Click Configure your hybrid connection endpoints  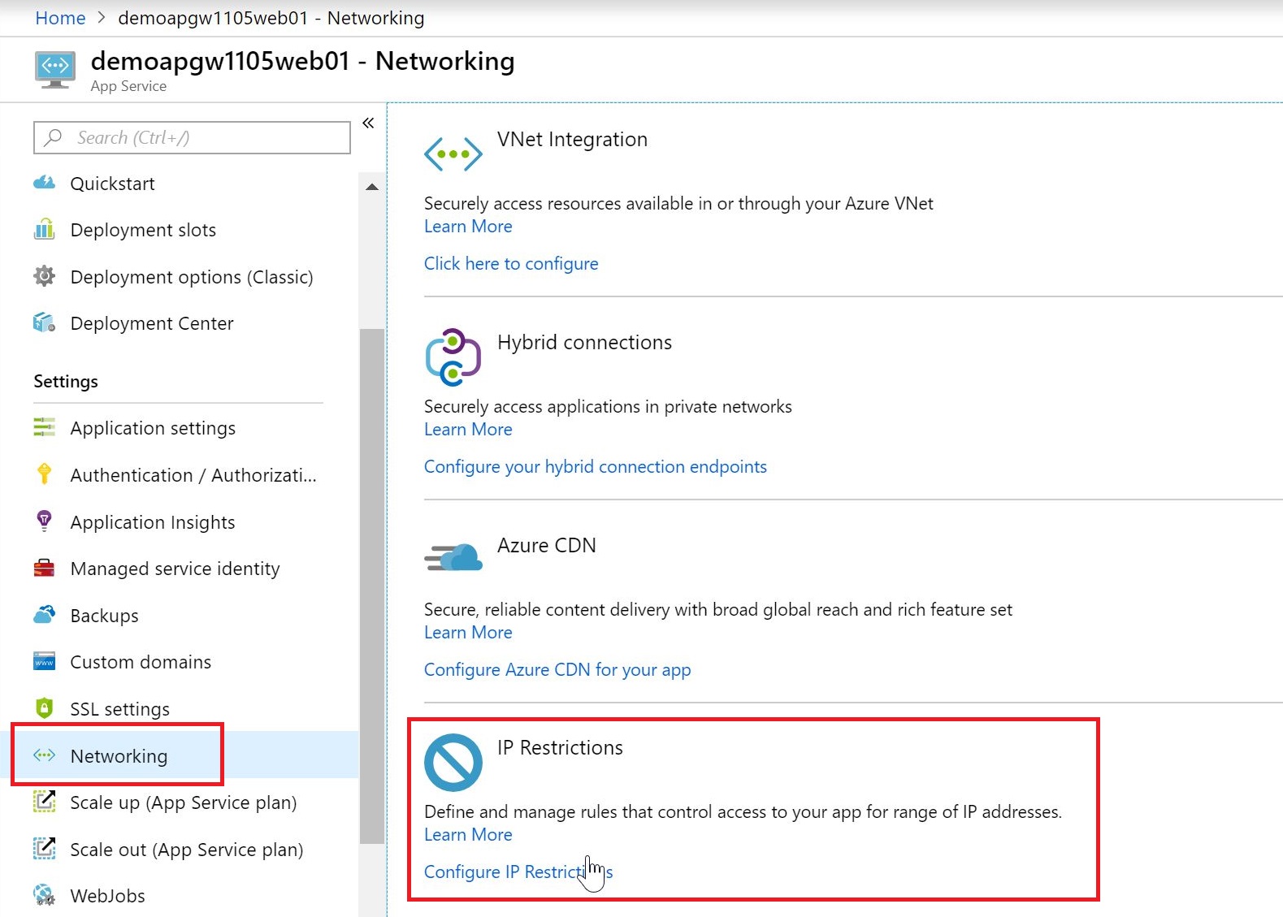click(596, 467)
